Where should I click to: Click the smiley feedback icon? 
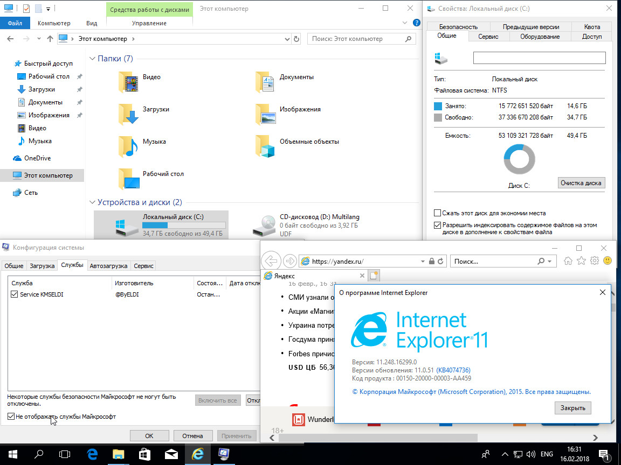tap(608, 260)
